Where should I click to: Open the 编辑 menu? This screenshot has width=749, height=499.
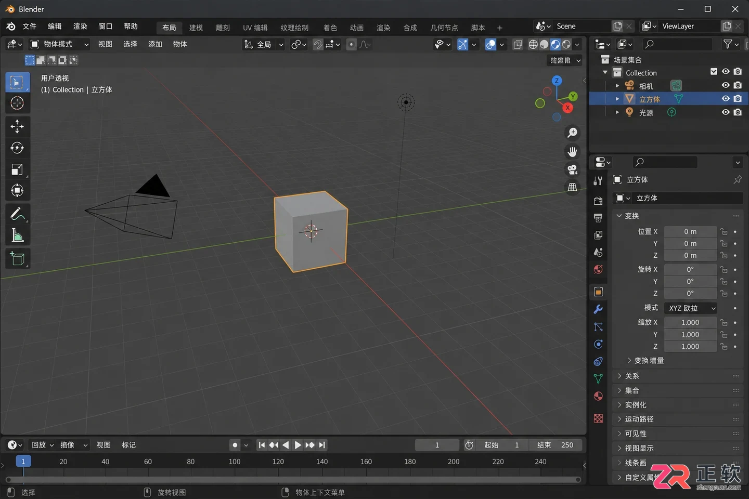pyautogui.click(x=55, y=27)
